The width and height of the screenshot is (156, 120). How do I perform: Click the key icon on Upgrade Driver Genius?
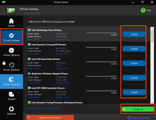(x=29, y=117)
